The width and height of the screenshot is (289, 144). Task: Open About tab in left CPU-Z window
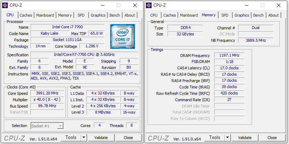coord(130,15)
